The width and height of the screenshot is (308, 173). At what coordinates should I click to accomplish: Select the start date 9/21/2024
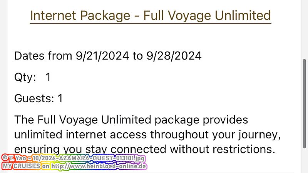click(x=102, y=56)
